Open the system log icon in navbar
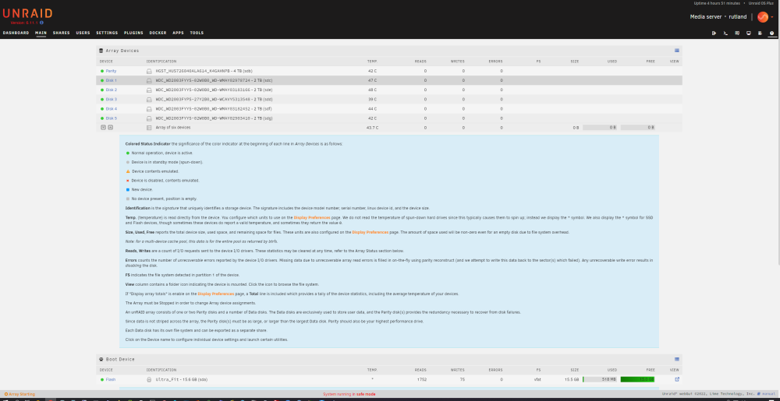Viewport: 780px width, 401px height. tap(760, 33)
